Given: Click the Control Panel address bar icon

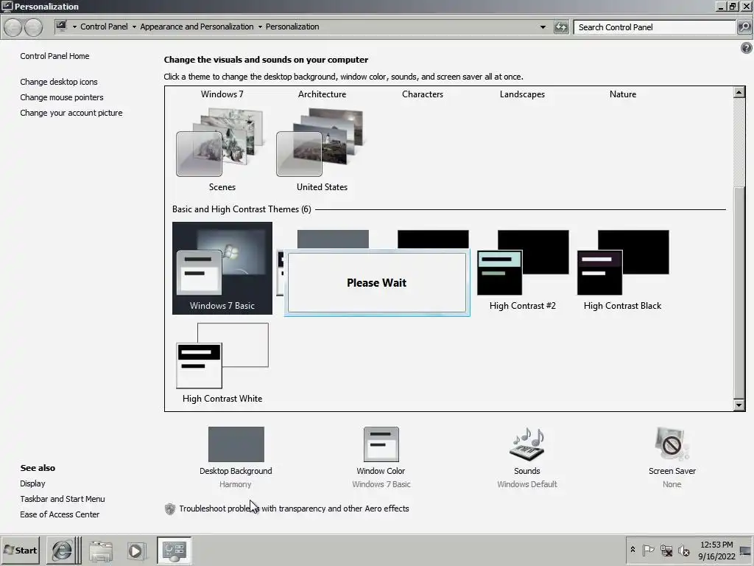Looking at the screenshot, I should pos(61,27).
